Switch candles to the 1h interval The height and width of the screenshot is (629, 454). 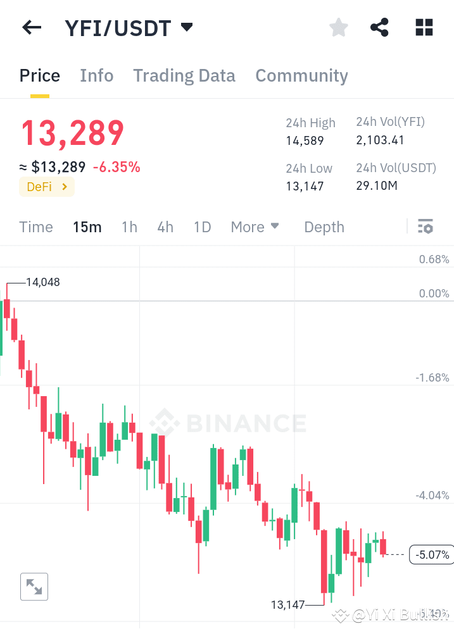tap(129, 227)
